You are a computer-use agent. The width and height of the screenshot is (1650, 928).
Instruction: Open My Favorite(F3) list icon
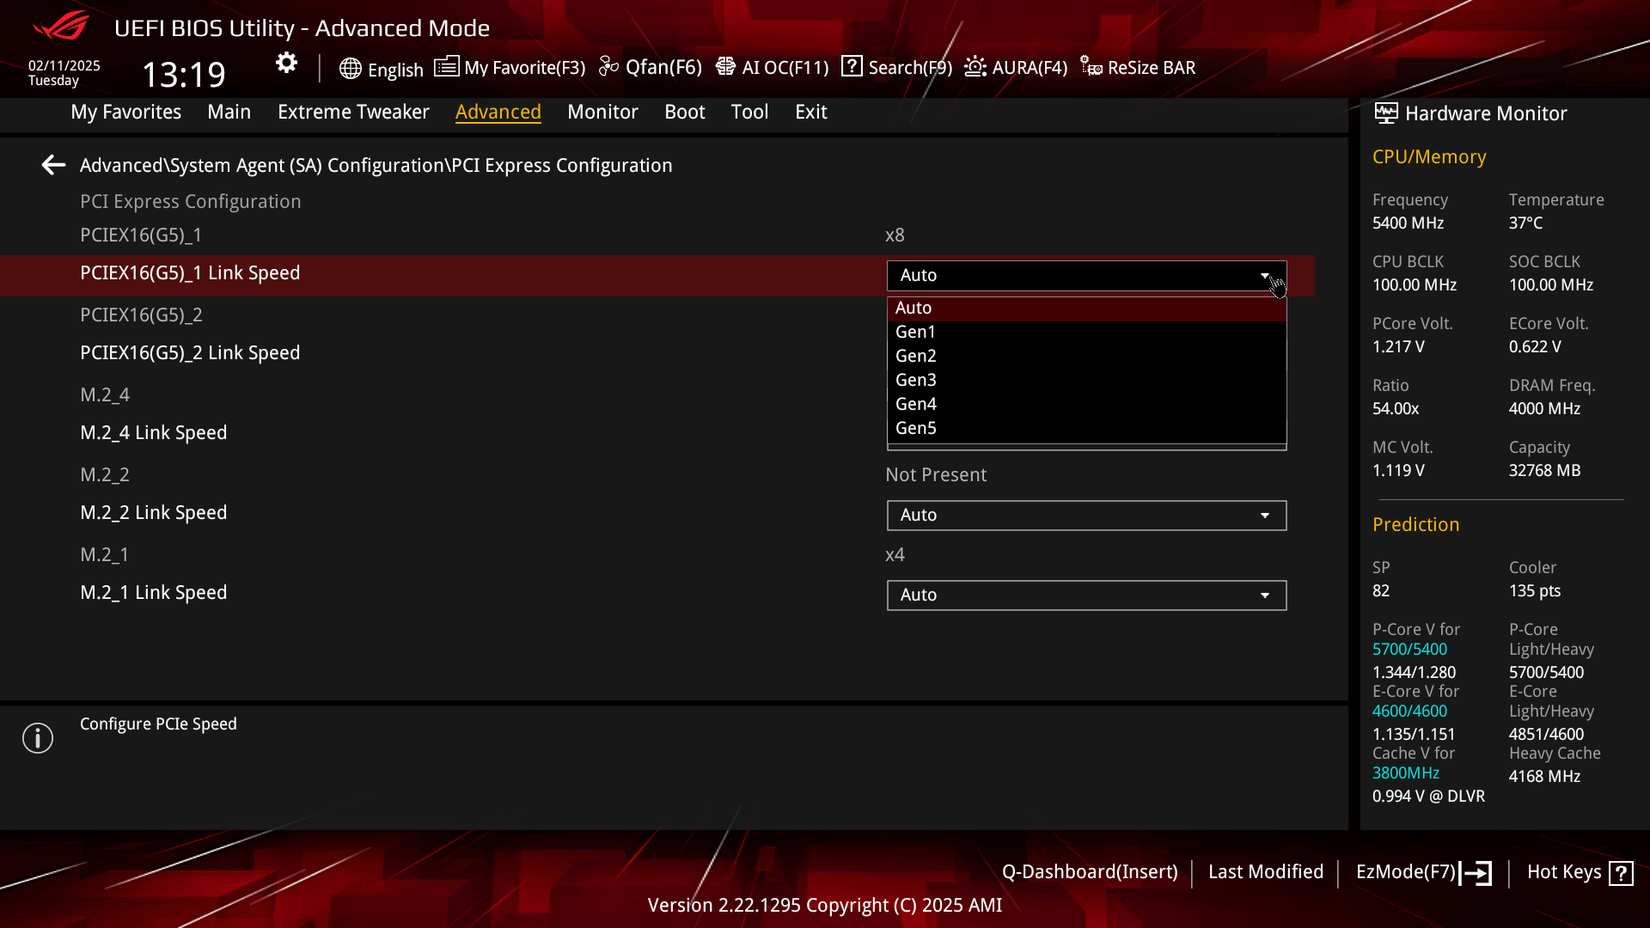(x=446, y=67)
